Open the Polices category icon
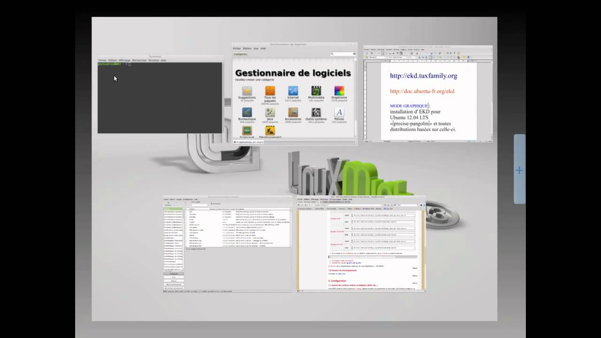The height and width of the screenshot is (338, 601). (x=339, y=112)
